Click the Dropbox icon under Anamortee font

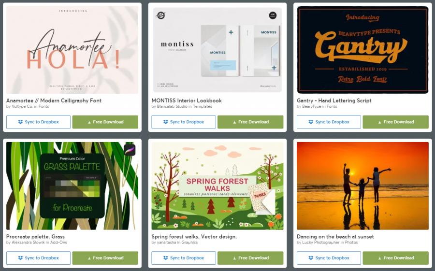click(x=20, y=122)
